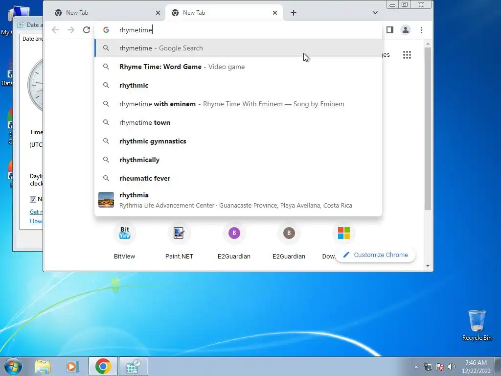
Task: Click the network tray icon
Action: tap(428, 367)
